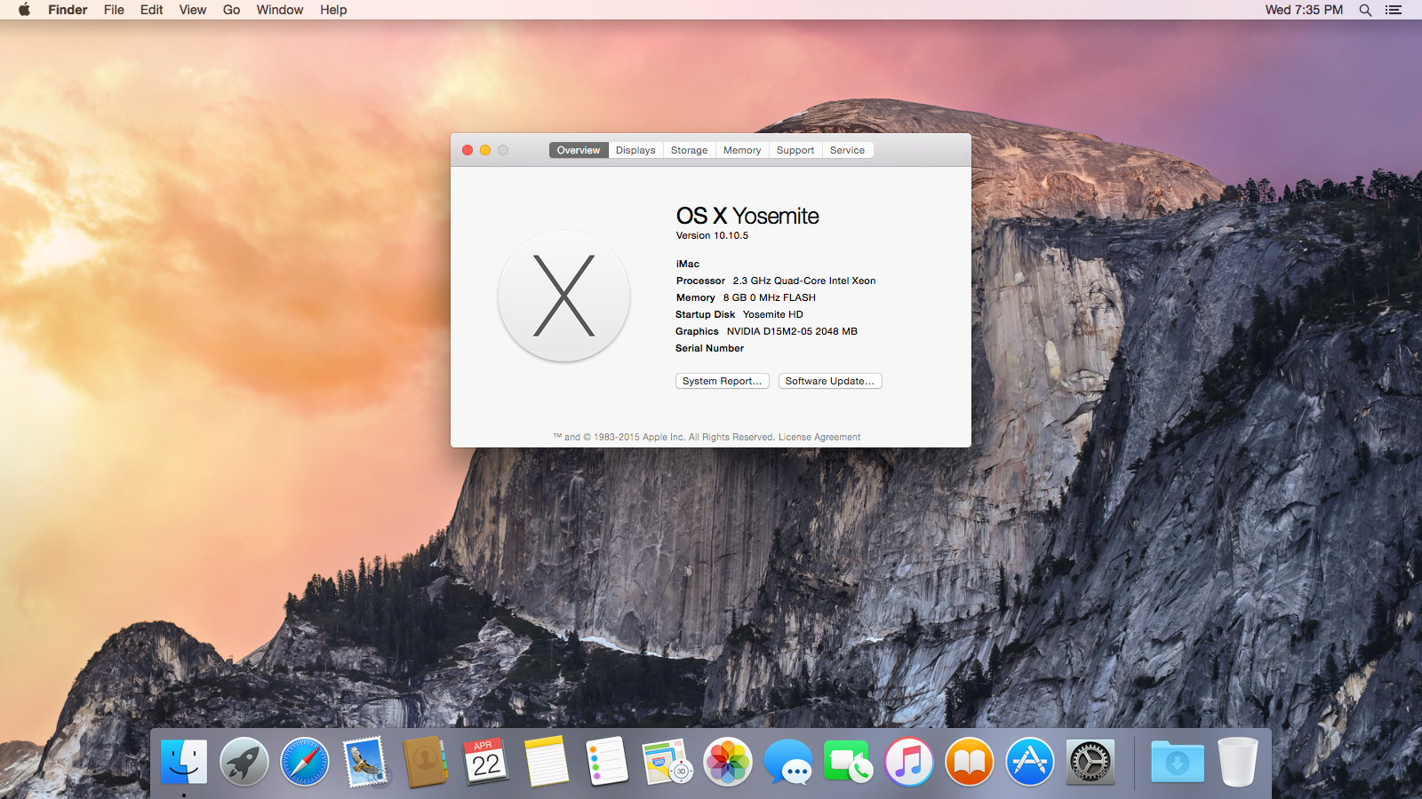
Task: Select the Memory tab
Action: click(x=742, y=150)
